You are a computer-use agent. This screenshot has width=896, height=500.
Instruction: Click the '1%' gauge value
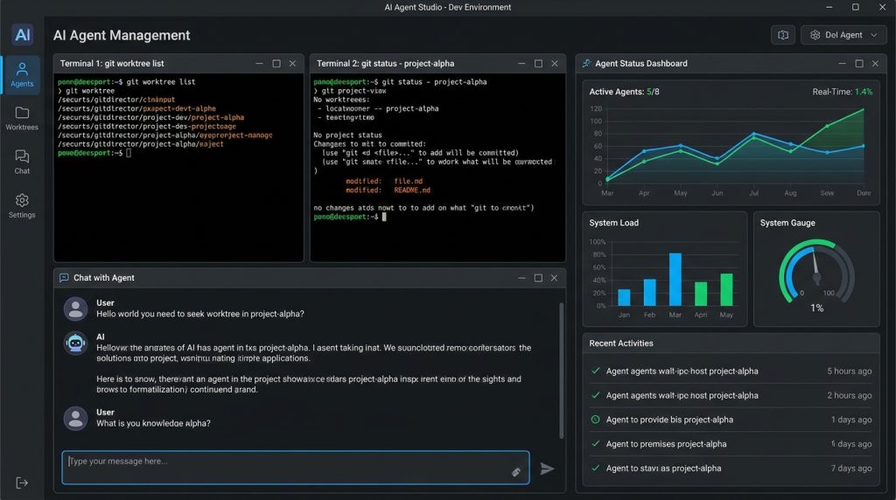pos(816,309)
